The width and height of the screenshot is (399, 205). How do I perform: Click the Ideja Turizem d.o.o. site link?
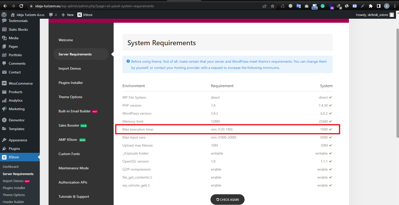pyautogui.click(x=28, y=15)
